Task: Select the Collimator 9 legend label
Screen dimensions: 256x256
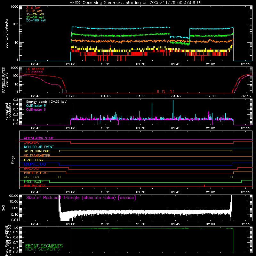Action: click(x=36, y=109)
